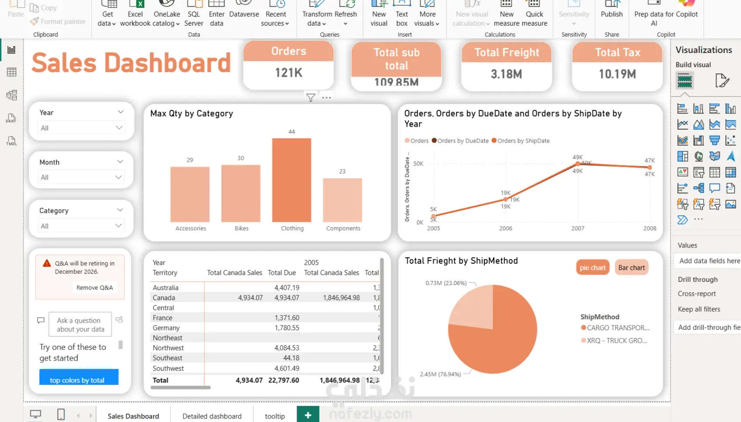The image size is (741, 422).
Task: Switch to the Table view sidebar icon
Action: click(12, 72)
